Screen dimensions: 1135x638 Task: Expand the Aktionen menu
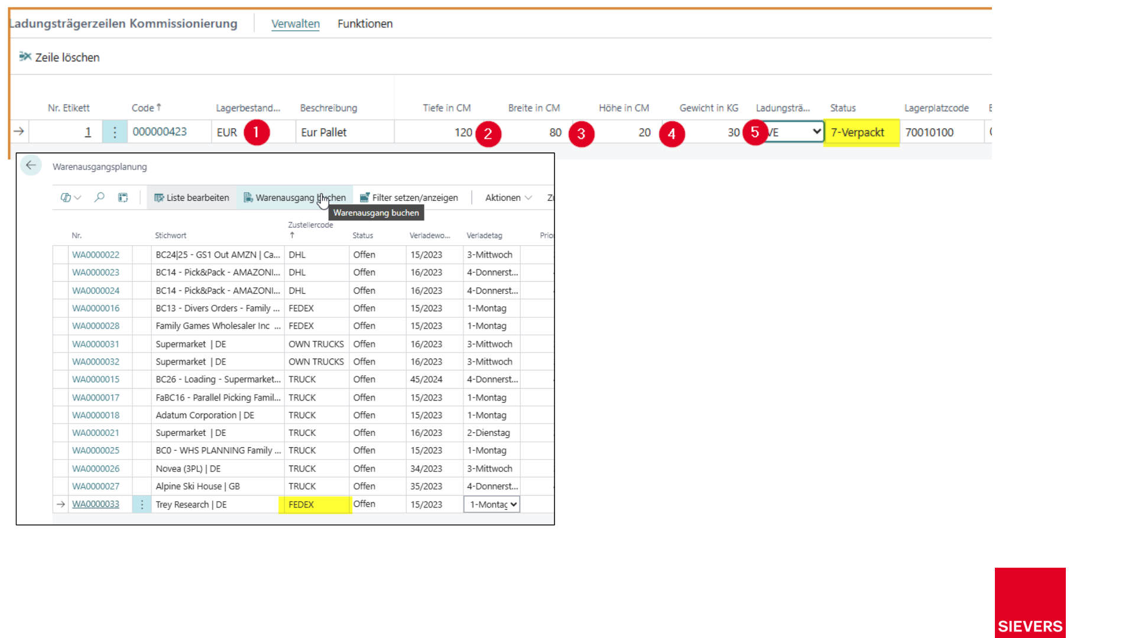pos(508,198)
